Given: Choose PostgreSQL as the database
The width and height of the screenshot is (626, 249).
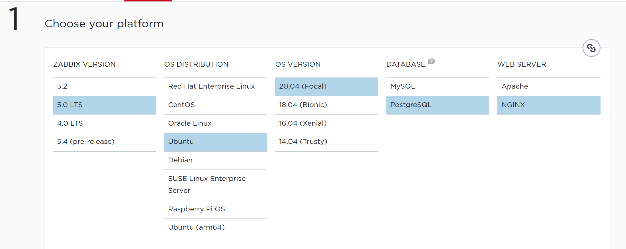Looking at the screenshot, I should (438, 105).
